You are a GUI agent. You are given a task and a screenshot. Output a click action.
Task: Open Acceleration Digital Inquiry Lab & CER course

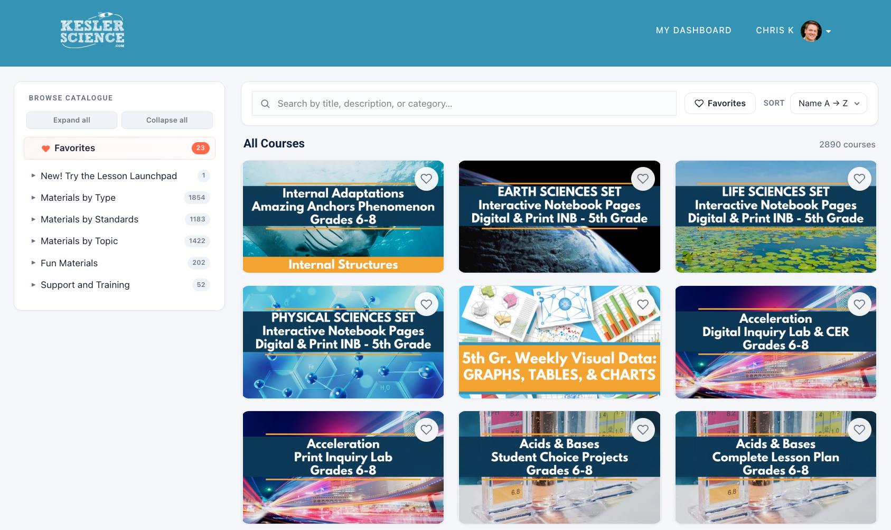(776, 342)
